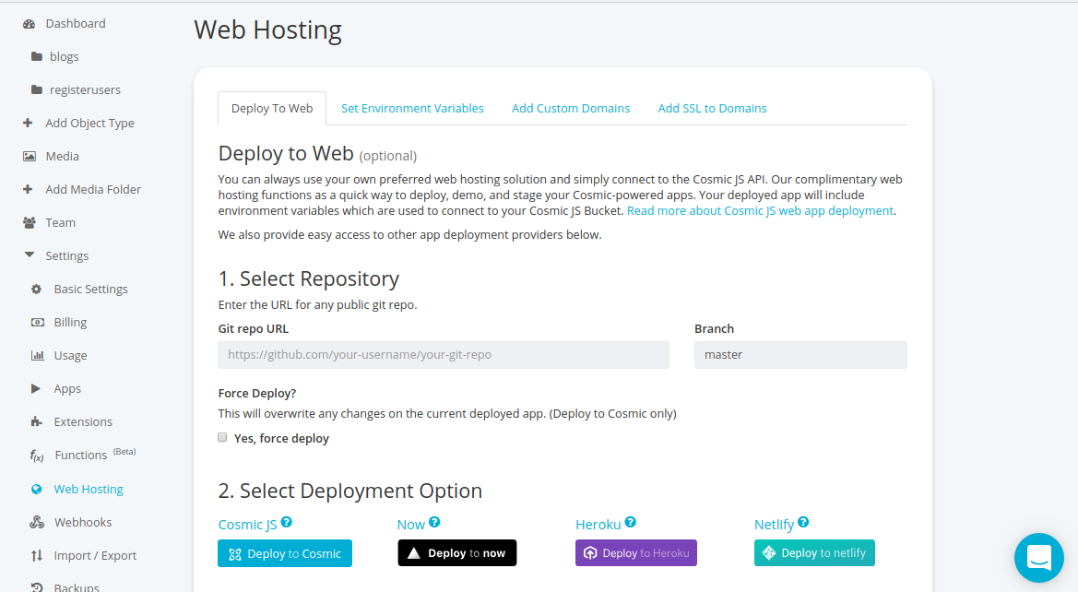Click the Git repo URL input field
Screen dimensions: 1078x592
(x=444, y=355)
